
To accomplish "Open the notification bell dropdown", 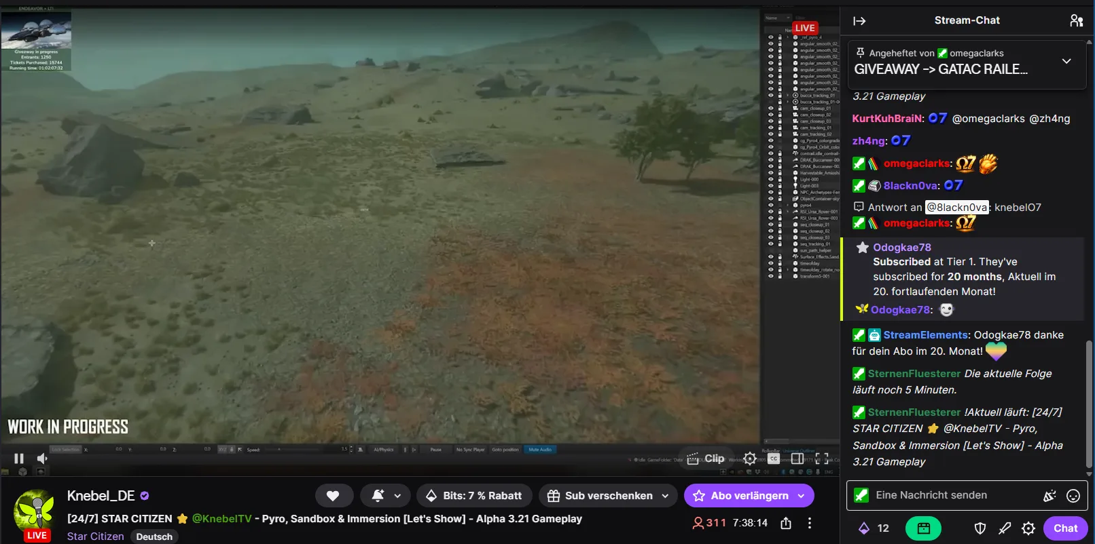I will point(386,496).
